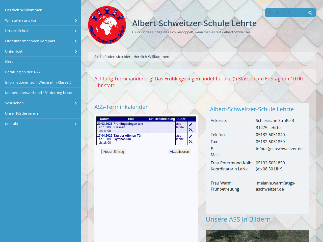
Task: Open the IServ menu item
Action: click(9, 62)
